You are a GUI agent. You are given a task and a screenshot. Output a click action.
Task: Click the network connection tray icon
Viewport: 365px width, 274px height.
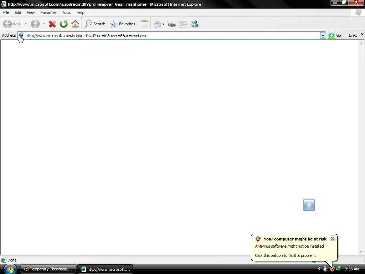tap(339, 269)
